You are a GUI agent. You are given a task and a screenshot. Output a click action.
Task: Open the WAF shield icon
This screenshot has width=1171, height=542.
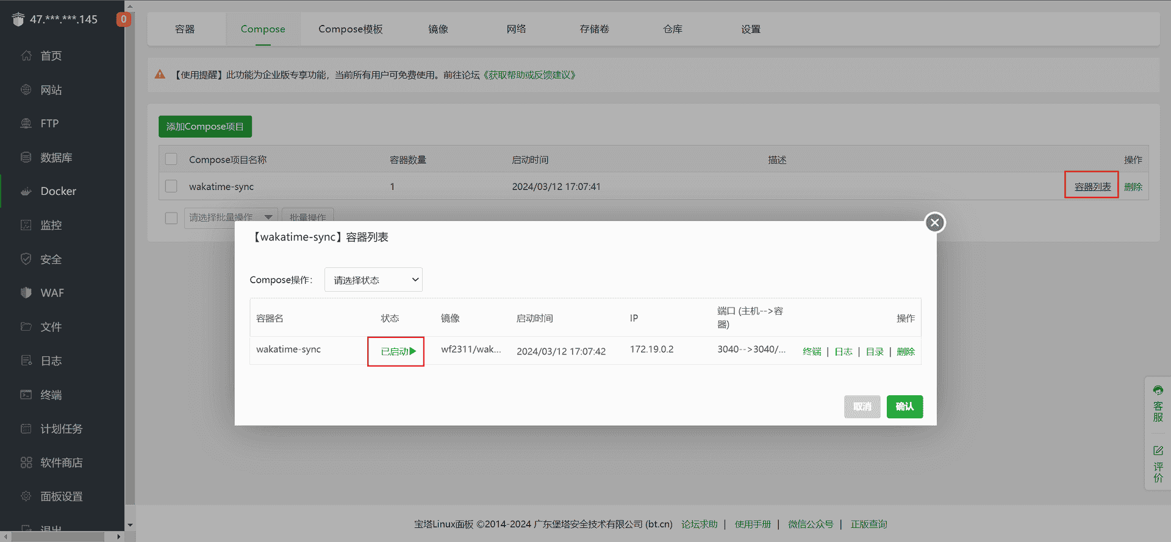coord(26,293)
